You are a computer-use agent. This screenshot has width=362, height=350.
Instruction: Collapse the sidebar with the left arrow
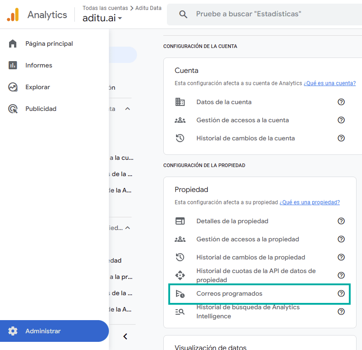point(125,336)
